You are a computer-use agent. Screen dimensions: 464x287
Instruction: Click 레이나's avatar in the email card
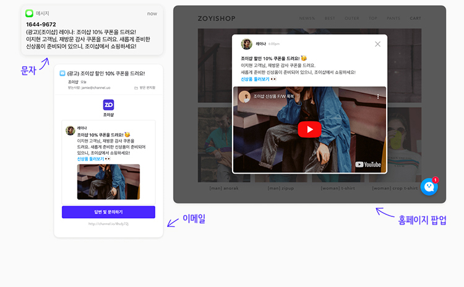[71, 130]
